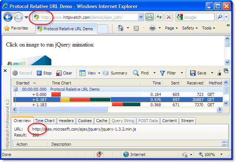The image size is (236, 163).
Task: Click the Filter funnel button
Action: point(168,73)
